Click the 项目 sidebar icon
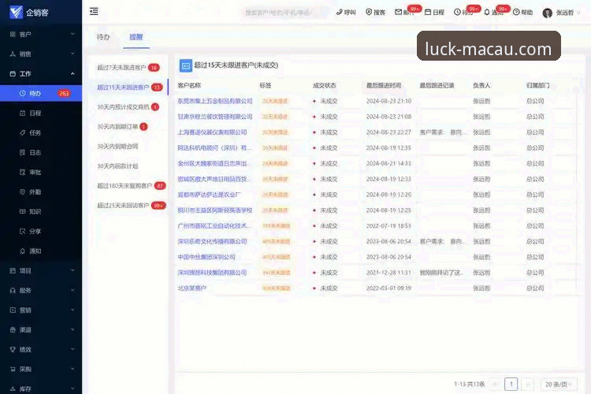The image size is (591, 394). point(13,271)
